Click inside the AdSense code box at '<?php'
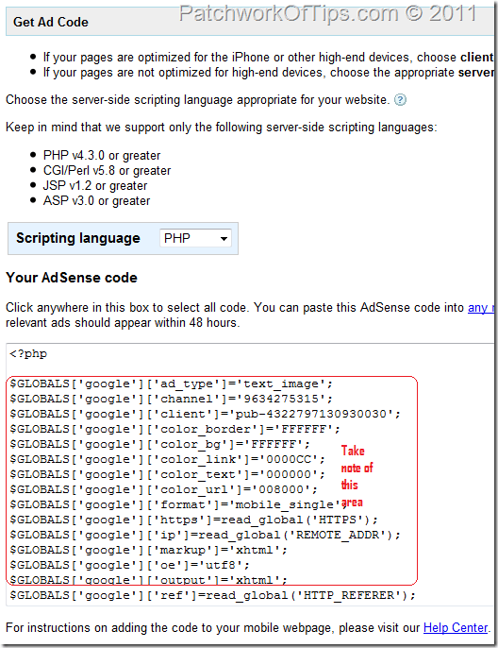 point(28,354)
